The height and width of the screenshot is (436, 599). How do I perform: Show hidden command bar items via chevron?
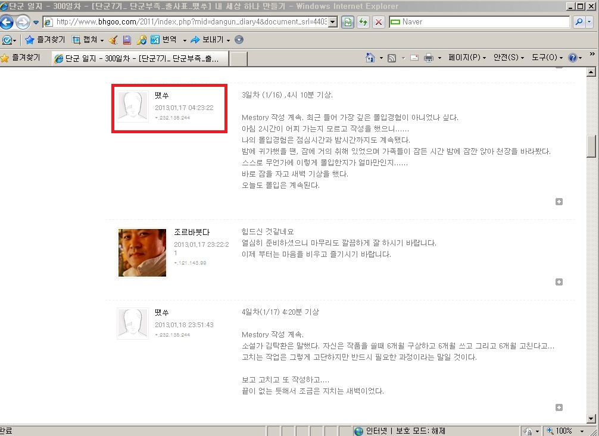592,54
